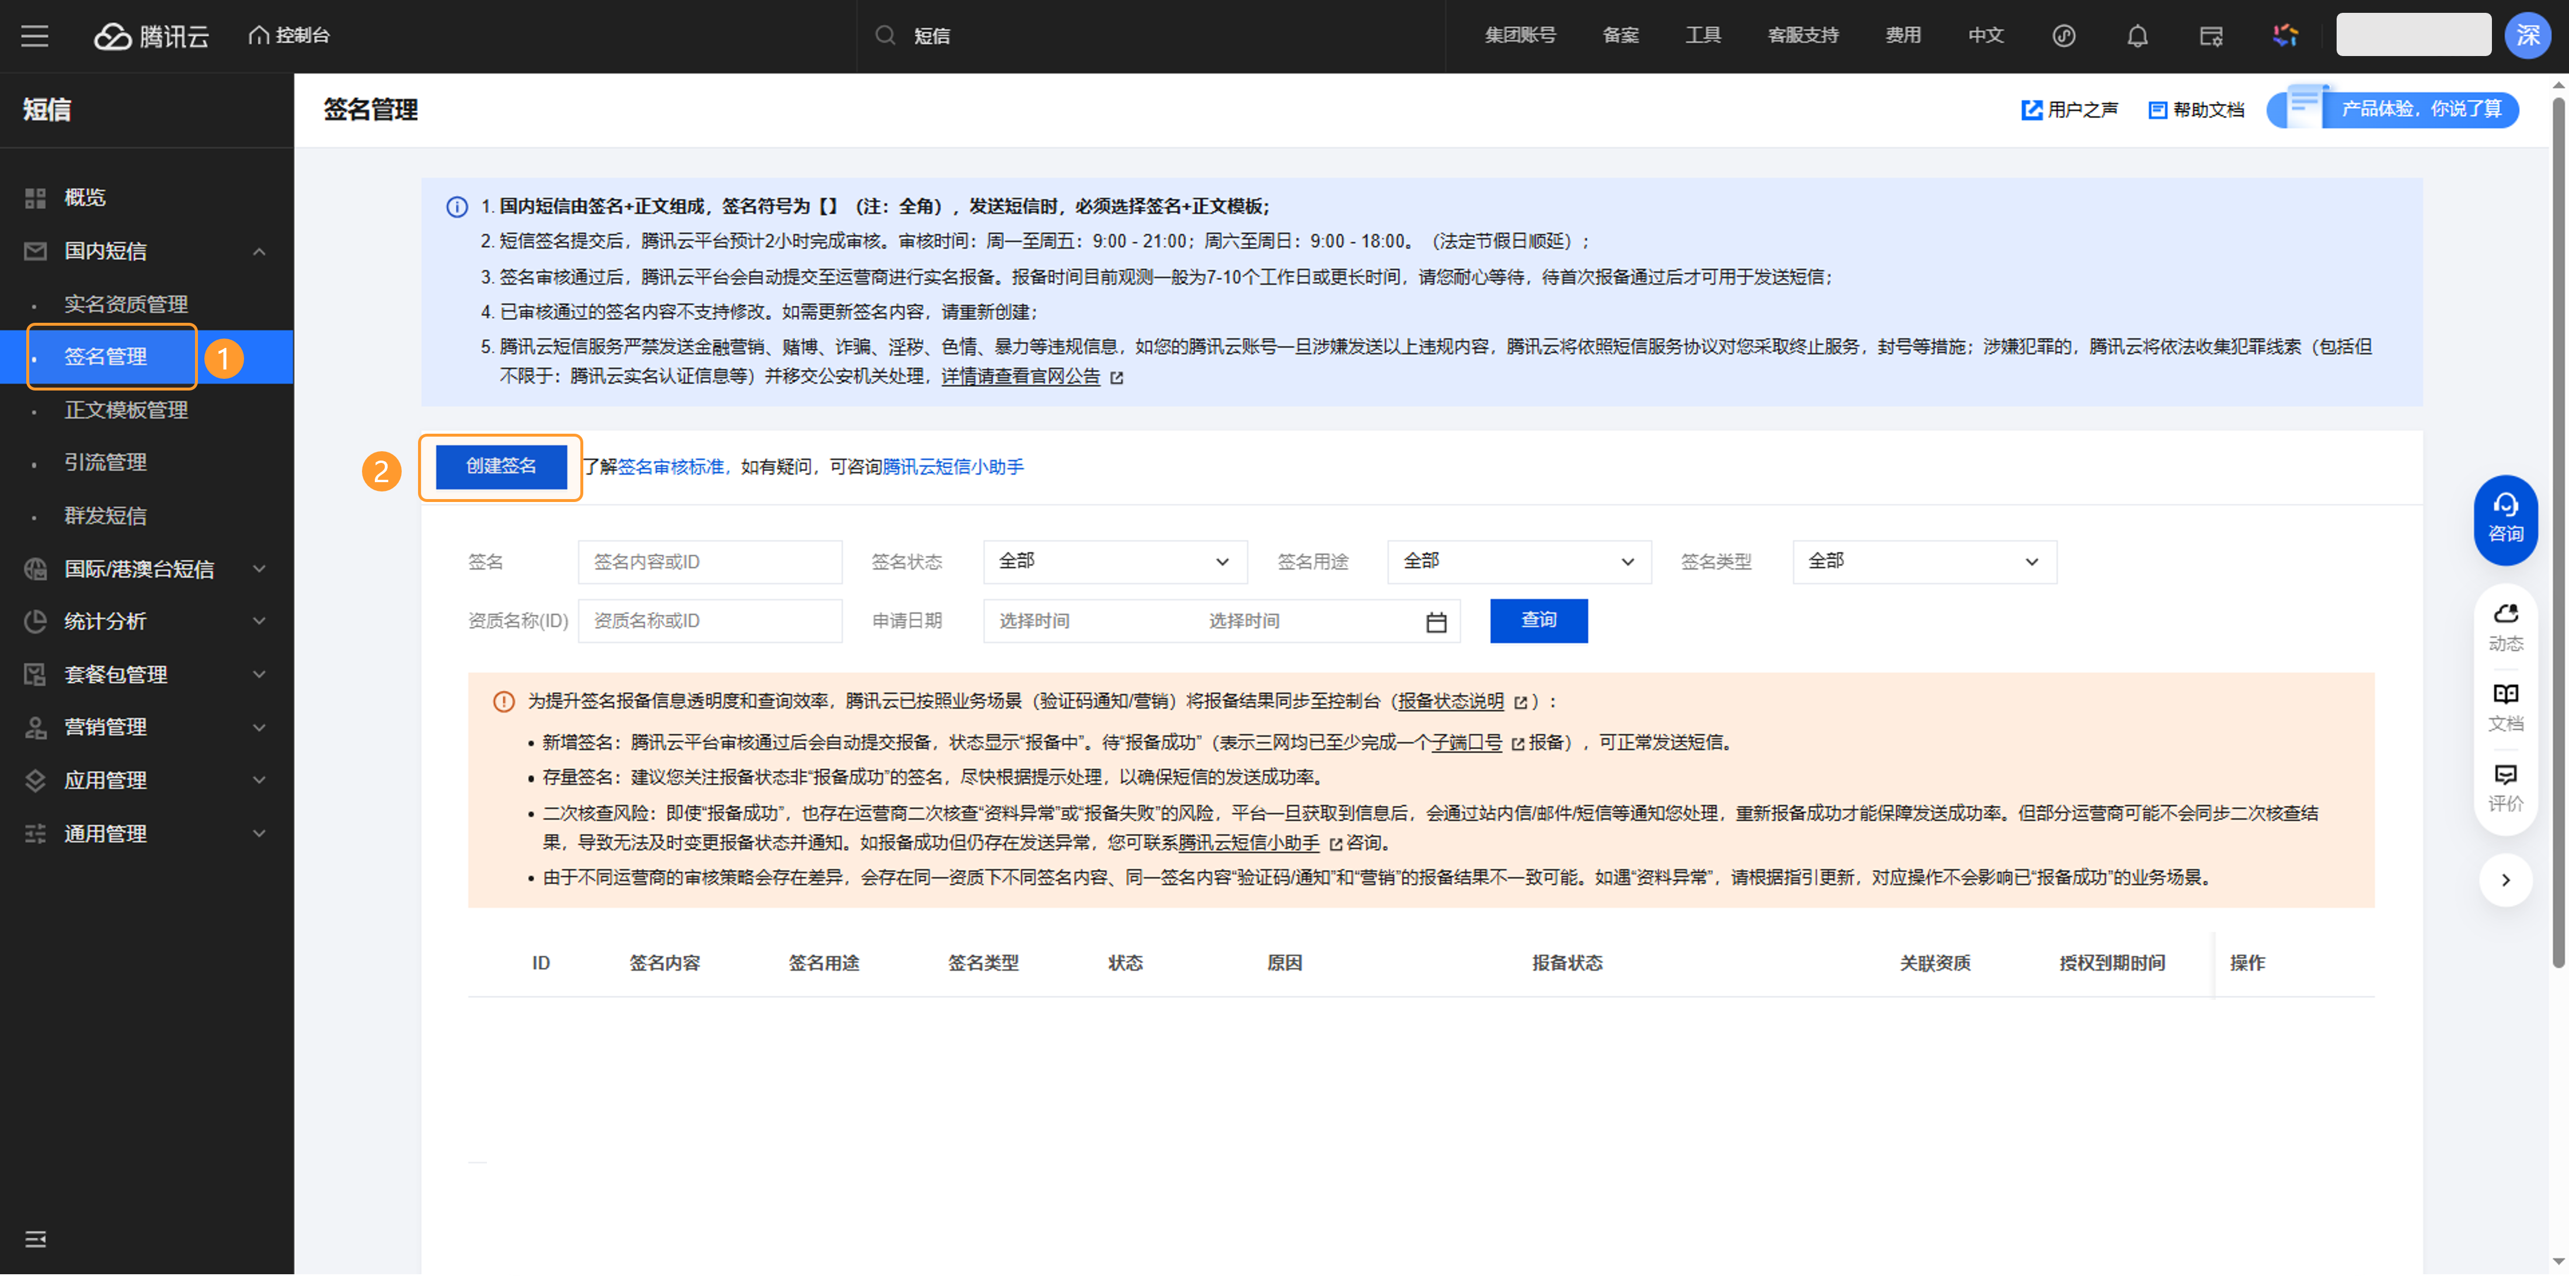Open the notification bell icon
This screenshot has width=2569, height=1276.
tap(2137, 36)
